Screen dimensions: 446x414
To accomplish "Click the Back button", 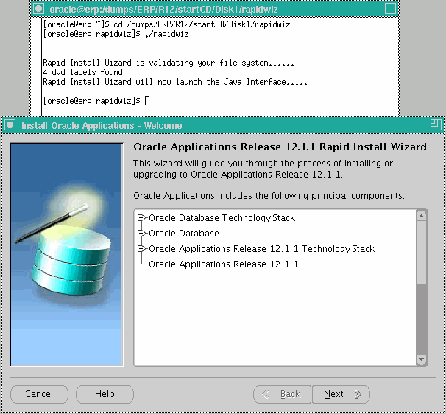I will click(282, 394).
